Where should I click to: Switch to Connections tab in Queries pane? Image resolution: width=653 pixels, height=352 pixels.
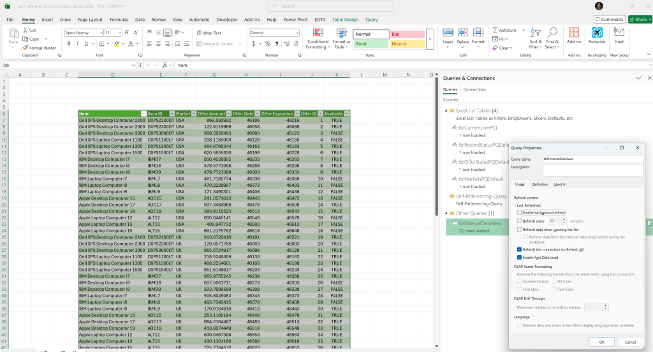(x=474, y=89)
